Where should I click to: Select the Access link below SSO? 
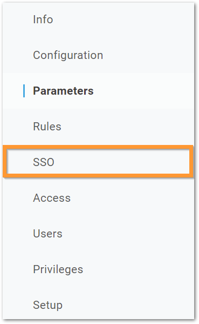point(52,198)
